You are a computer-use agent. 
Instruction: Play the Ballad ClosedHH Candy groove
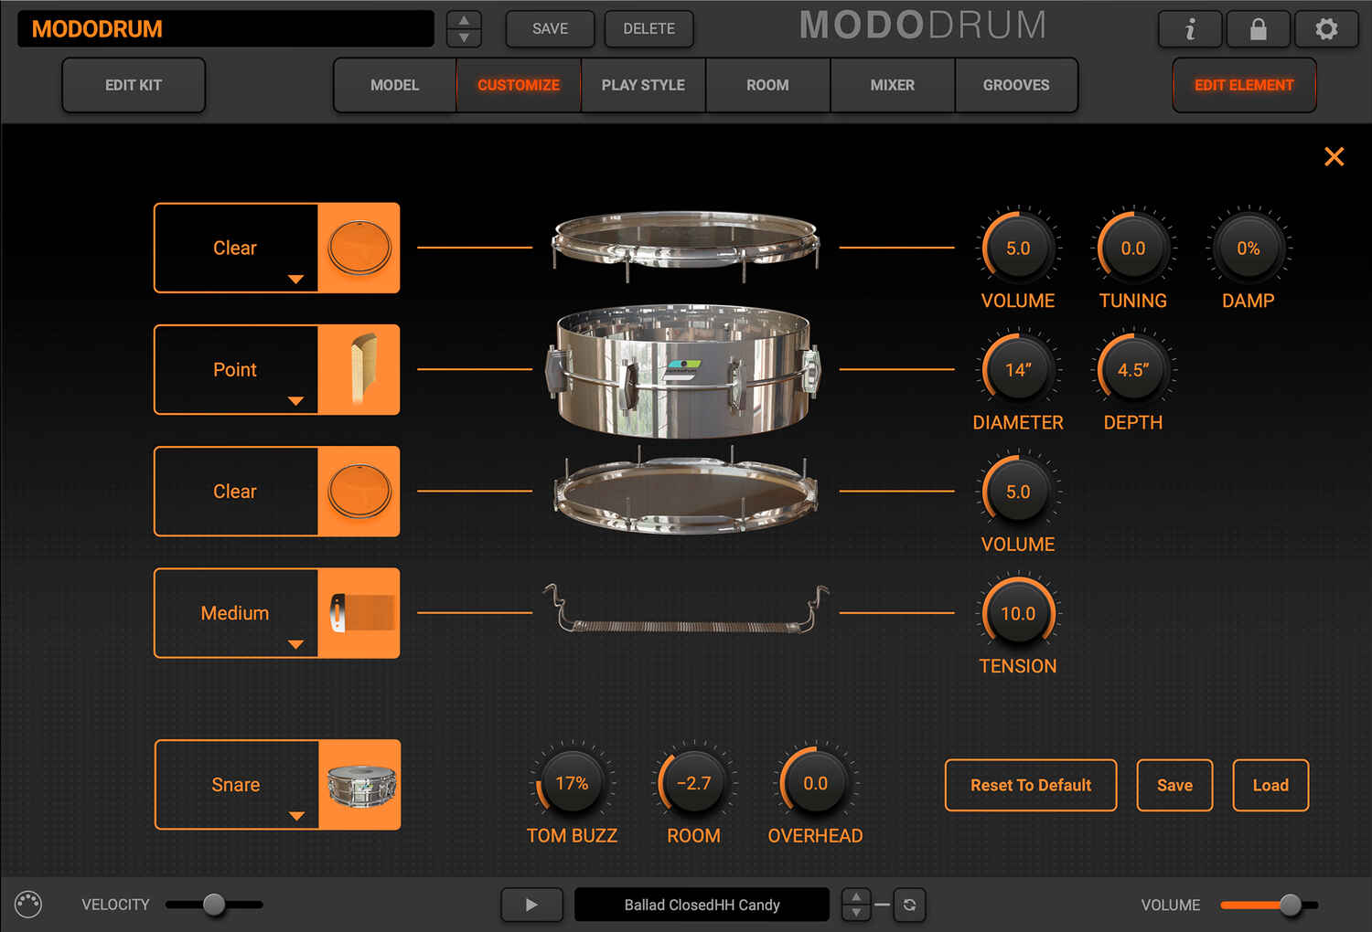[x=531, y=905]
